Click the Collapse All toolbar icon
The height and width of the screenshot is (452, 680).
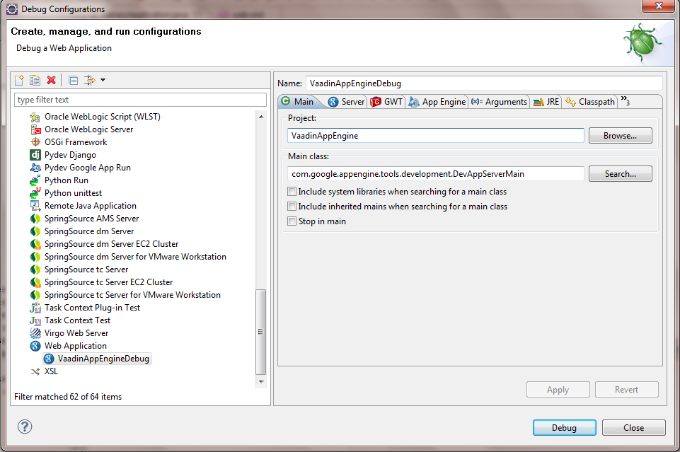(74, 80)
